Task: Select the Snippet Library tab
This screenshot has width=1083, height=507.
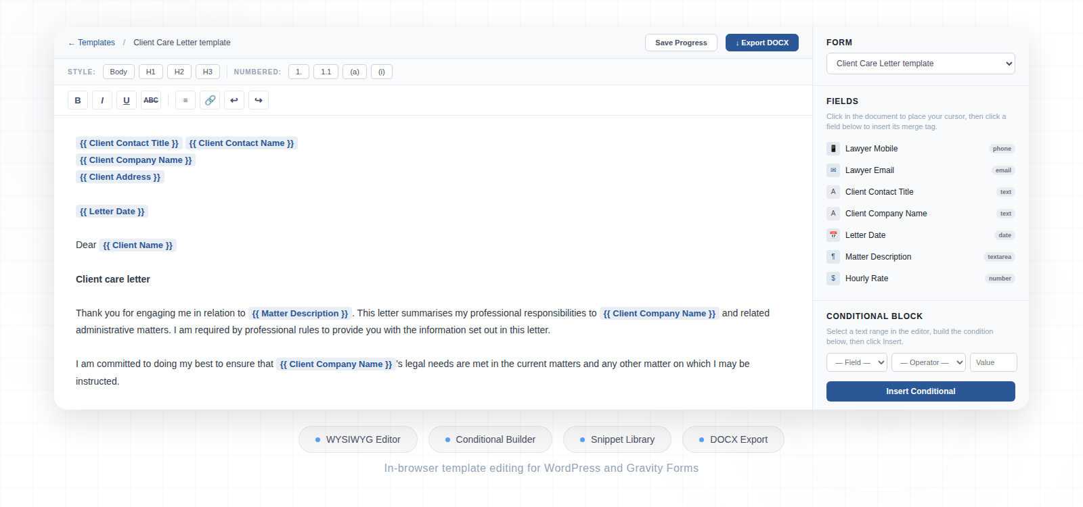Action: [617, 439]
